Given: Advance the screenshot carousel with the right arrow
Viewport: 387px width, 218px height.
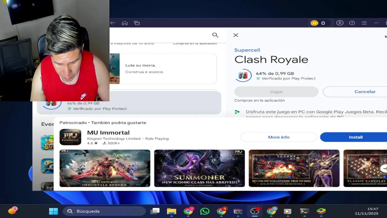Looking at the screenshot, I should (384, 169).
